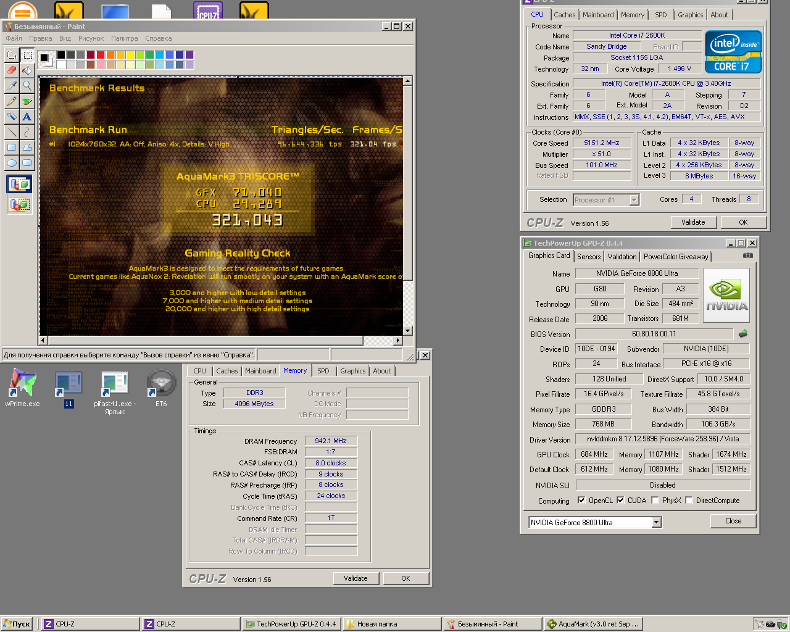The height and width of the screenshot is (632, 790).
Task: Click Validate in the top CPU-Z window
Action: [693, 222]
